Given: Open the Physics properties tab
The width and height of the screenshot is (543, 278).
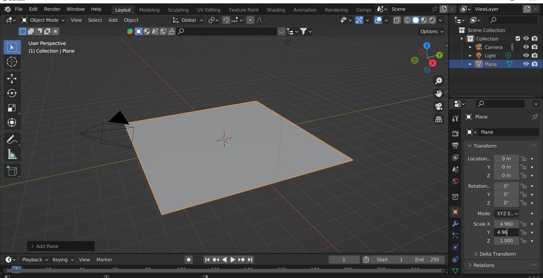Looking at the screenshot, I should [455, 248].
